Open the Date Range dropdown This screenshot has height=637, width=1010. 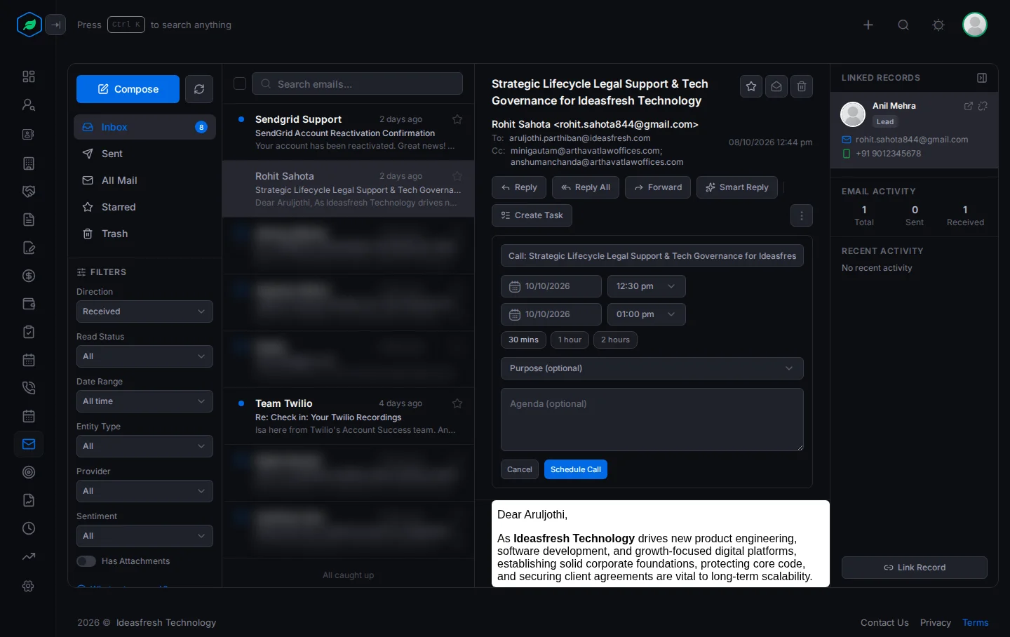[x=144, y=401]
